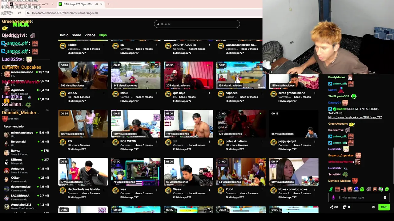The width and height of the screenshot is (394, 221).
Task: Open Agustabell212 channel in the sidebar
Action: click(26, 206)
